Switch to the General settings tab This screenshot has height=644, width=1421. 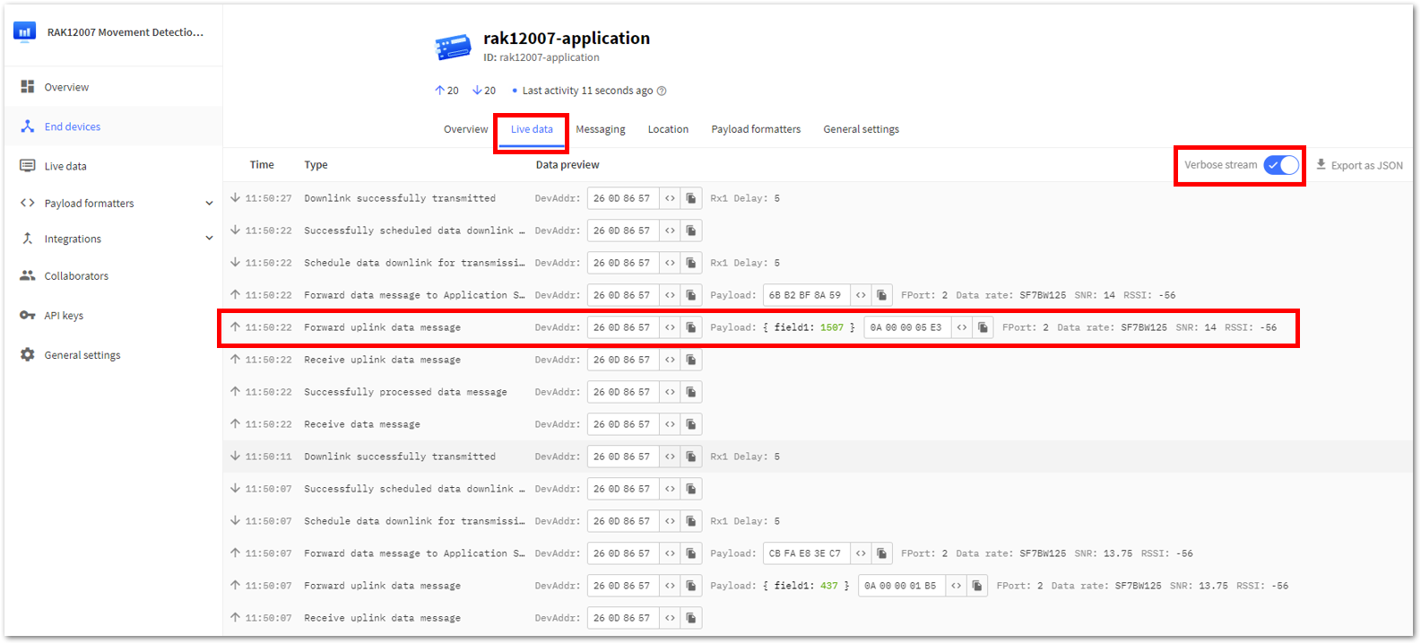(861, 129)
